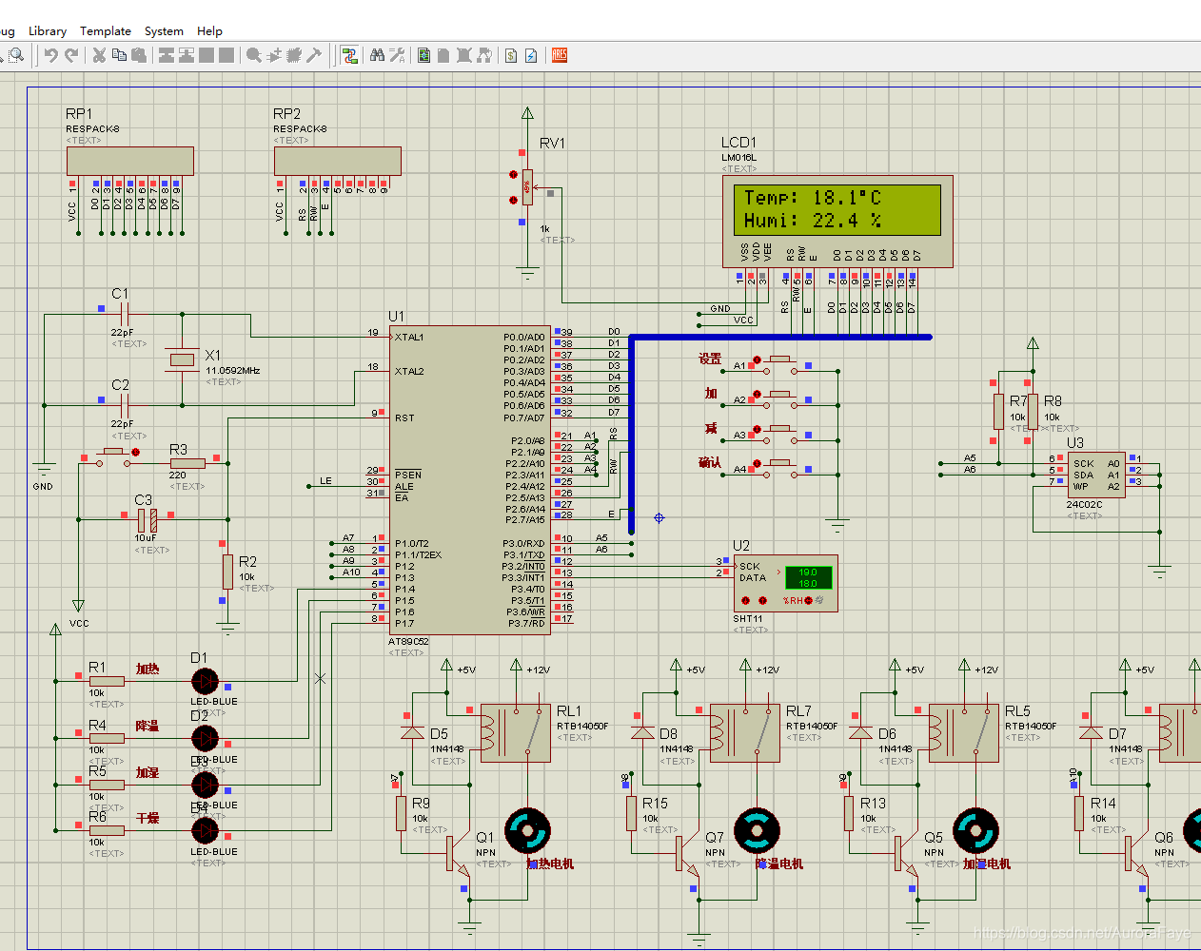Screen dimensions: 1201x951
Task: Click the first red adjust dot on SHT11
Action: coord(745,600)
